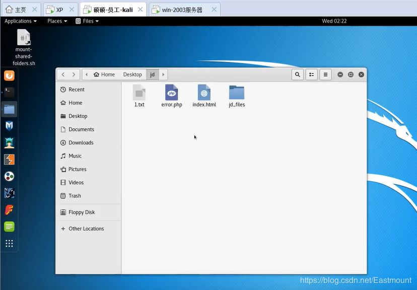This screenshot has height=290, width=417.
Task: Navigate to Desktop in path bar
Action: point(132,75)
